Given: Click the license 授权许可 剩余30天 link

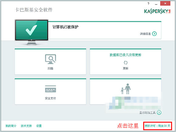Looking at the screenshot, I should click(x=157, y=126).
